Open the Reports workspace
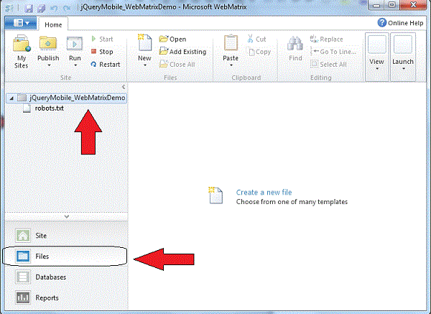This screenshot has height=314, width=431. pyautogui.click(x=47, y=297)
